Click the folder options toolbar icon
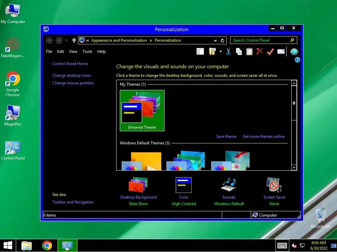 pos(212,52)
